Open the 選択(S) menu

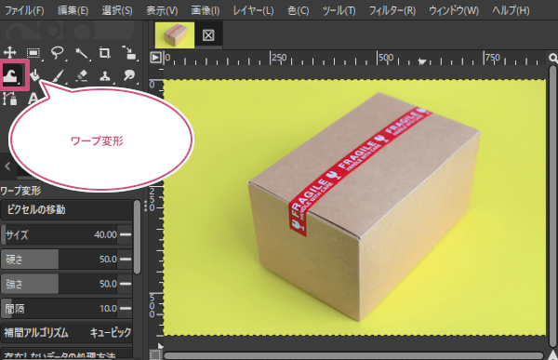click(117, 10)
